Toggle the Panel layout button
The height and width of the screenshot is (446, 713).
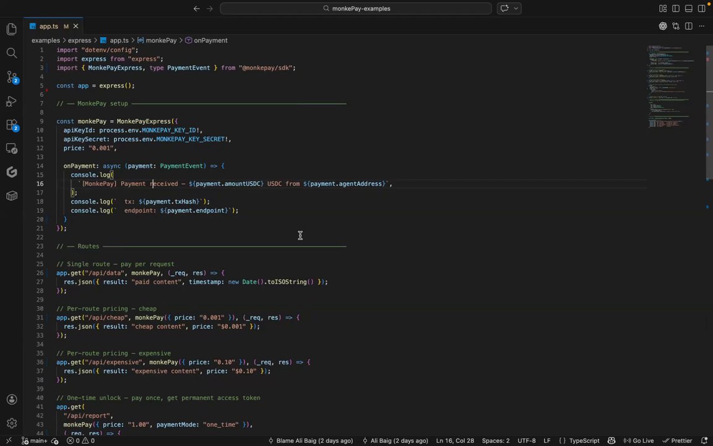(x=689, y=9)
